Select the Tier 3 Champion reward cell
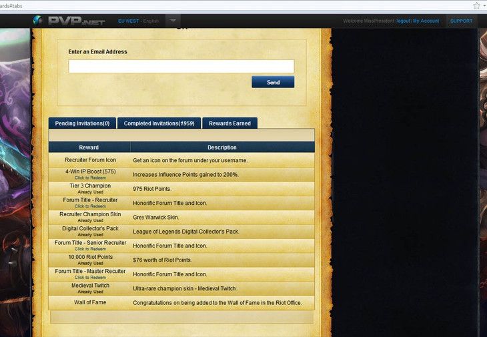Viewport: 487px width, 337px height. click(90, 189)
